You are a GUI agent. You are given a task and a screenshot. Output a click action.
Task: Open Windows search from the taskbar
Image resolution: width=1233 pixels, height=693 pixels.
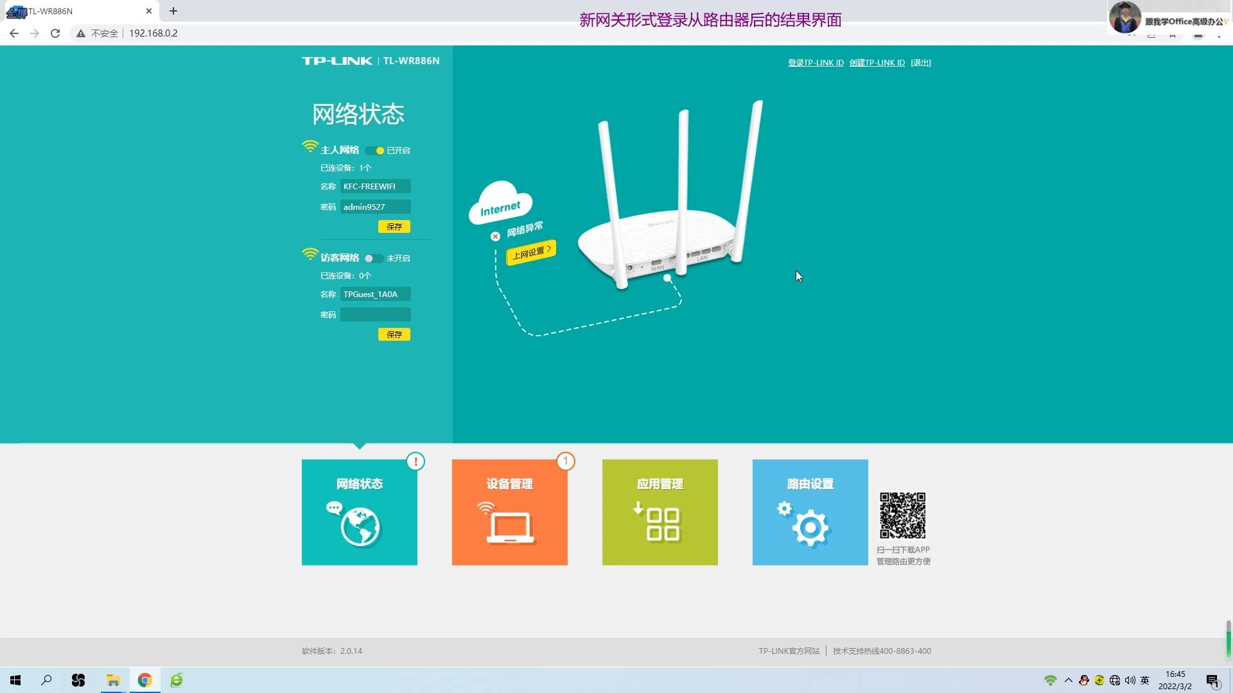[46, 680]
